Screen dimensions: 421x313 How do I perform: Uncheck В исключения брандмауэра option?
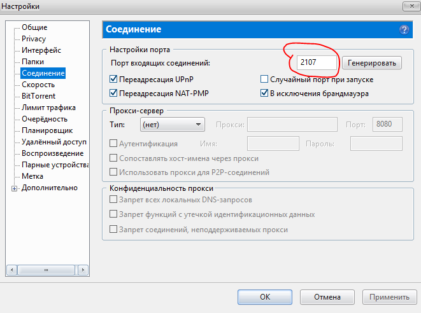point(264,93)
